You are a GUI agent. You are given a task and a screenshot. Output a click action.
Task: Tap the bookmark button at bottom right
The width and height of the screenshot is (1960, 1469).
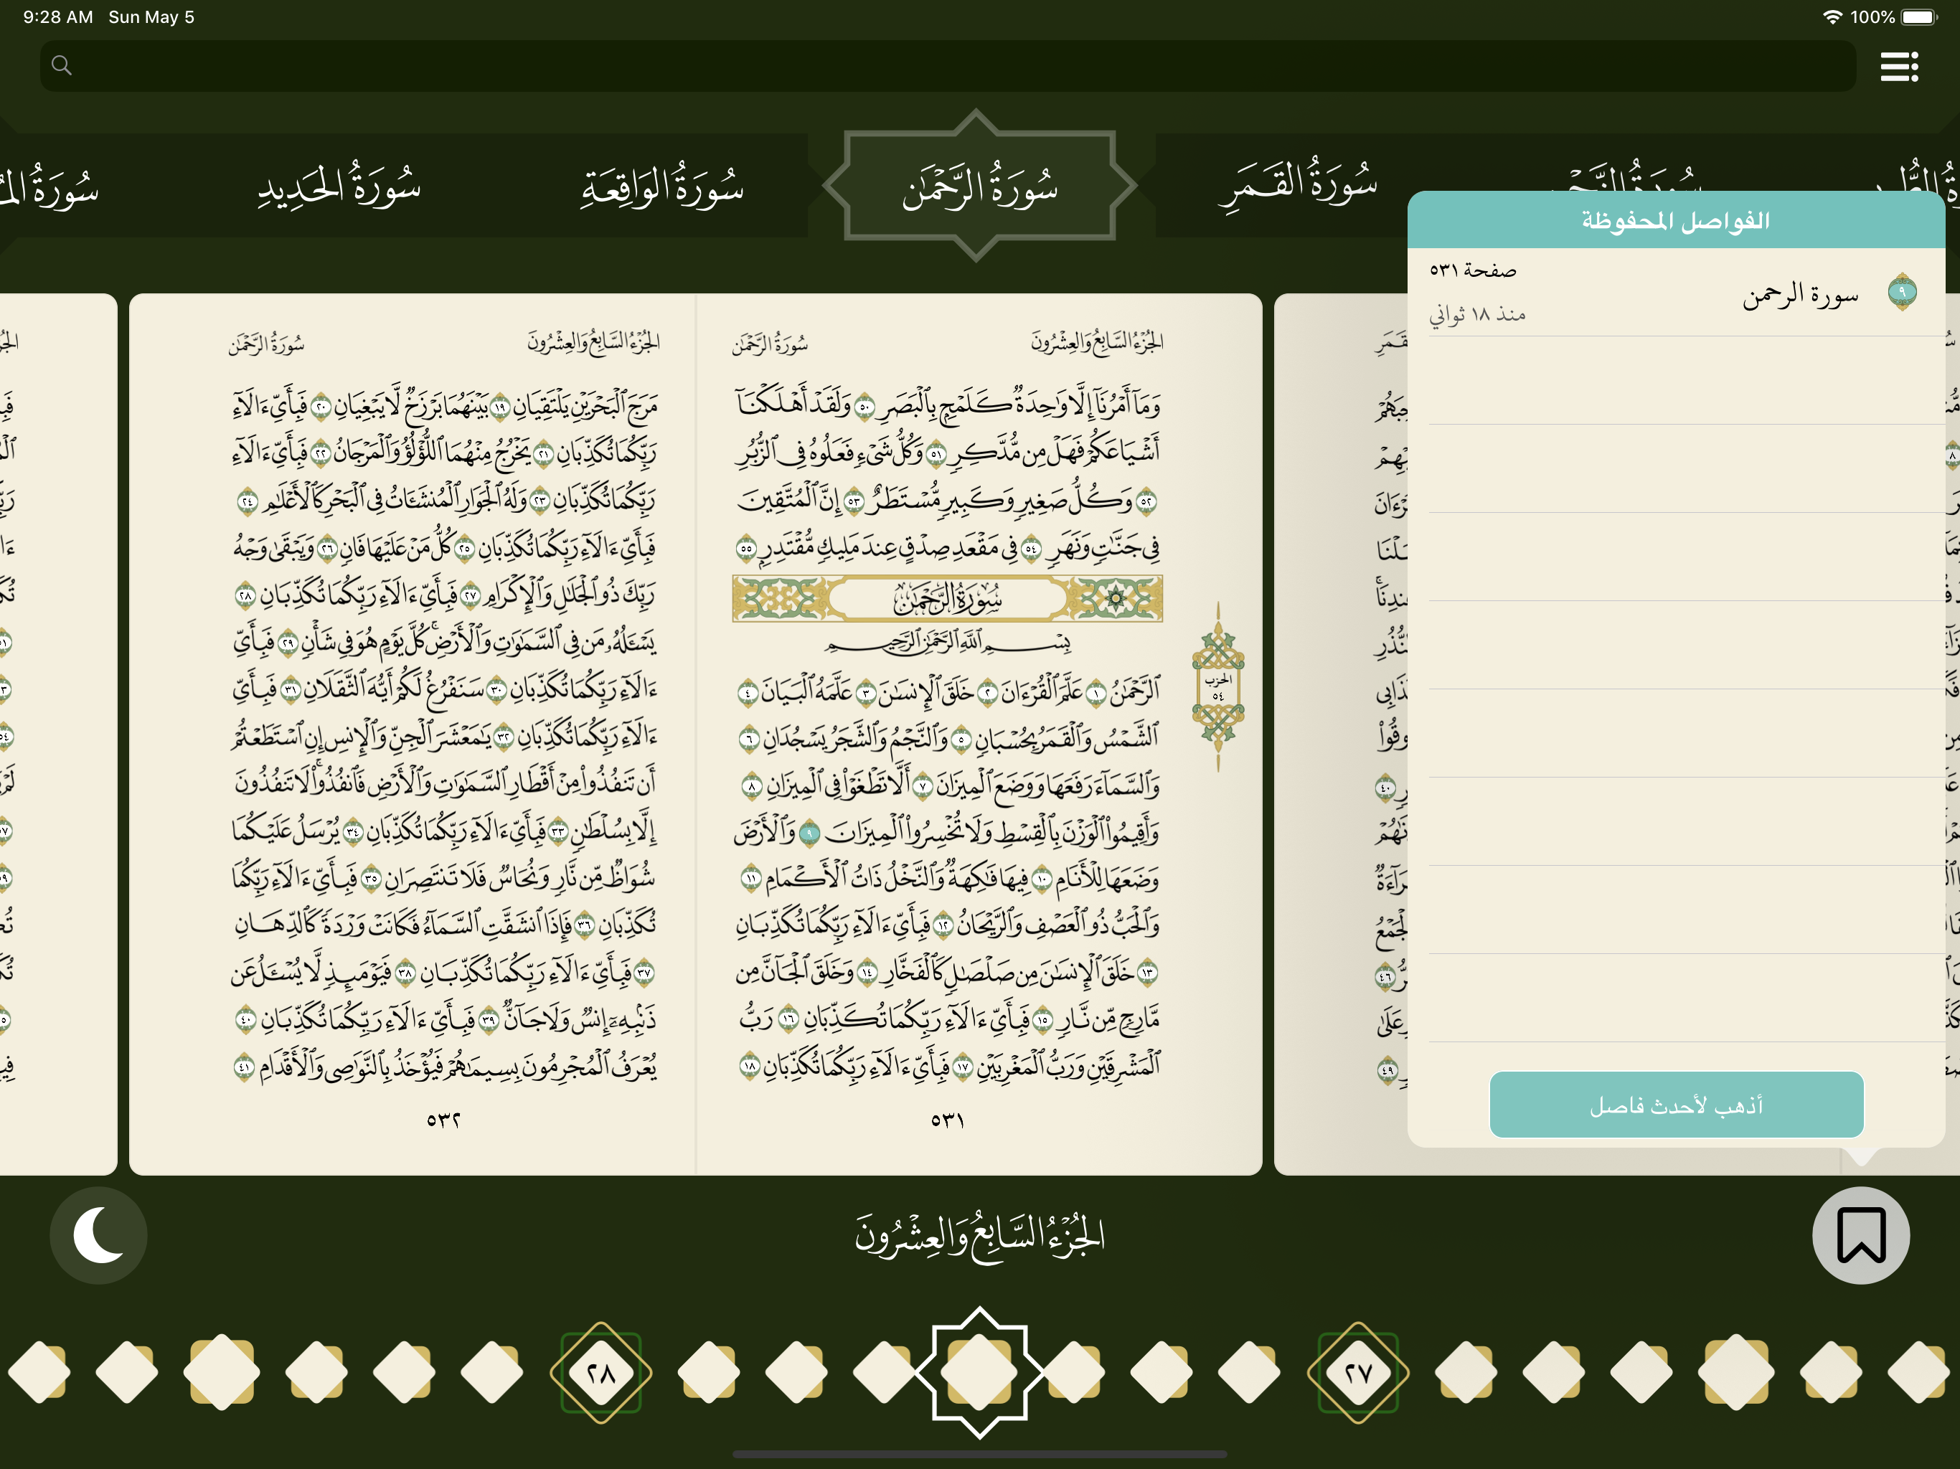tap(1861, 1234)
